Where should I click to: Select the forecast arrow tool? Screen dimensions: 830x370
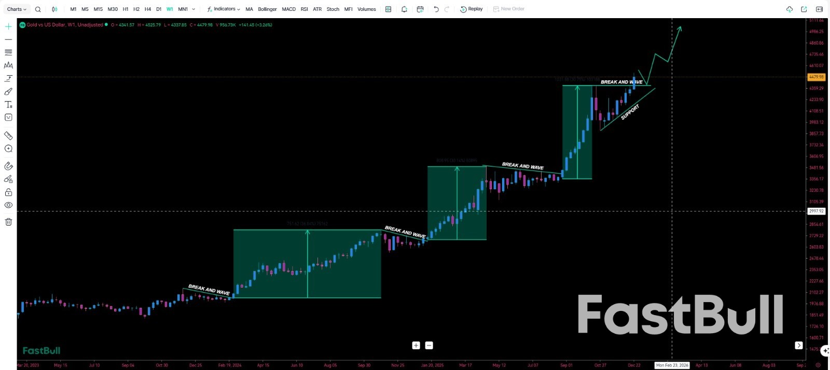point(8,78)
